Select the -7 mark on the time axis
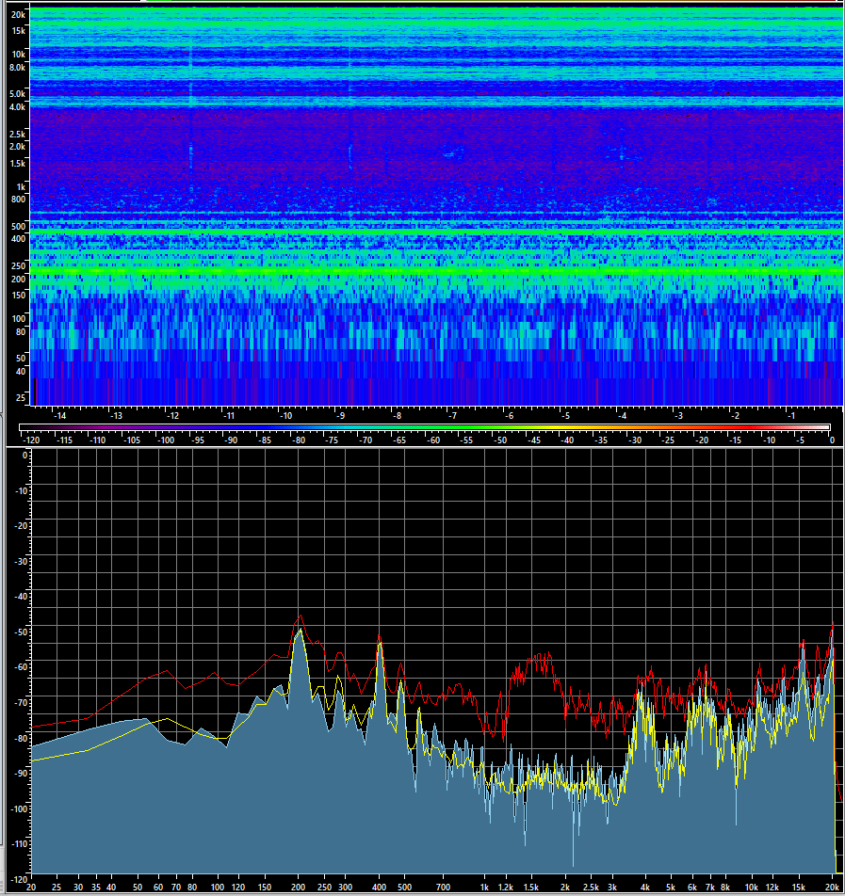Screen dimensions: 845x896 click(452, 415)
